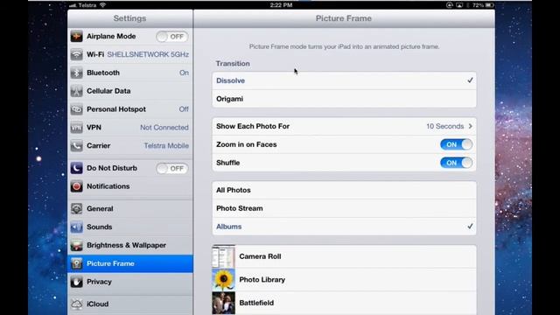
Task: Tap the Cellular Data antenna icon
Action: pyautogui.click(x=76, y=91)
